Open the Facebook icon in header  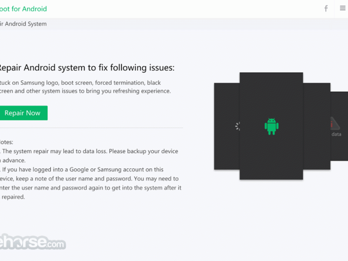(x=326, y=9)
